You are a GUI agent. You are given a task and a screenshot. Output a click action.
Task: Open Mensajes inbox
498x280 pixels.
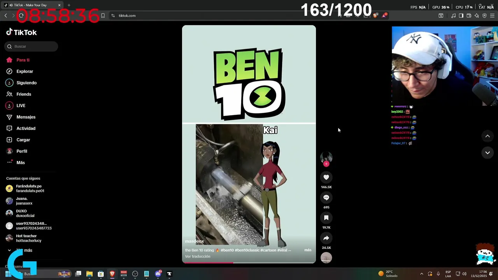(x=21, y=117)
